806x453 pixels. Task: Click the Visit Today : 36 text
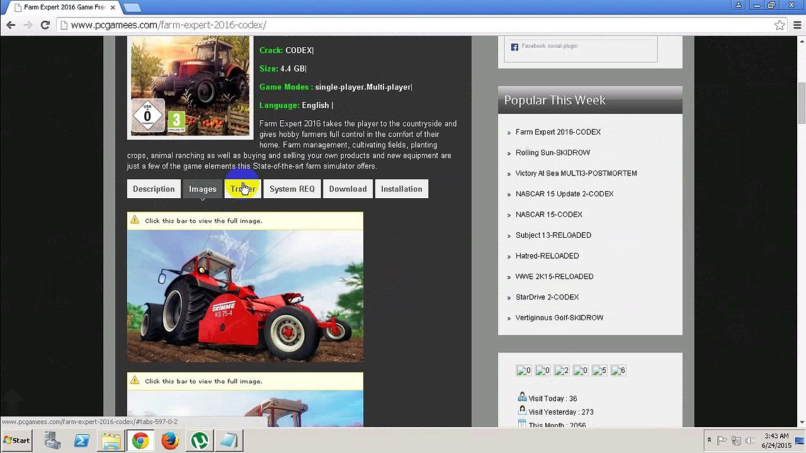(553, 399)
